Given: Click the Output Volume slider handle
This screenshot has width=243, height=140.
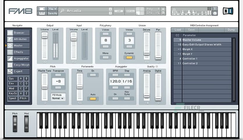Looking at the screenshot, I should click(45, 36).
